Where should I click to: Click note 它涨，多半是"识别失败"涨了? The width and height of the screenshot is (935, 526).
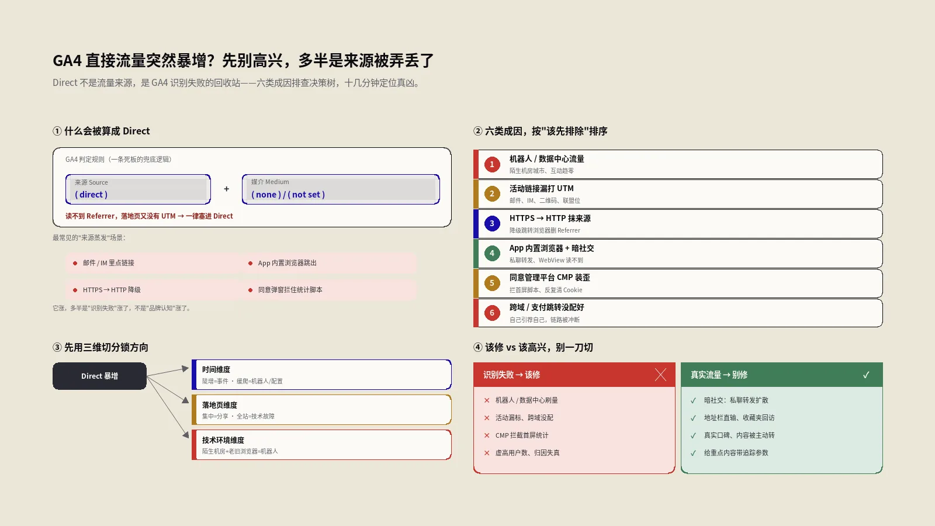point(122,308)
